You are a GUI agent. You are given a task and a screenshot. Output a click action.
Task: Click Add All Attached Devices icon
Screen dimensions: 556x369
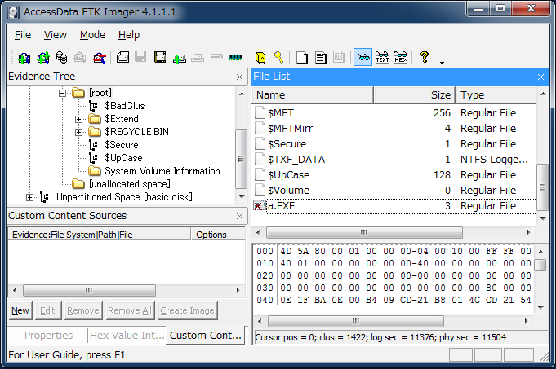pyautogui.click(x=43, y=57)
